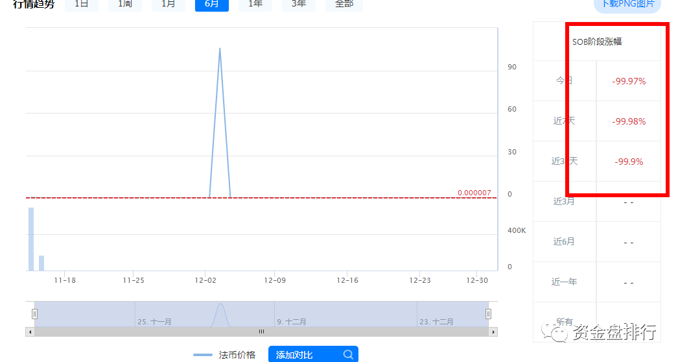This screenshot has width=678, height=362.
Task: Click the 12-16 date axis label
Action: [x=347, y=280]
